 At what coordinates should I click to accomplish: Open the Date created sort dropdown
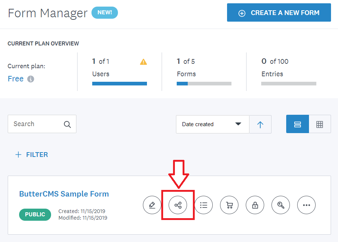(x=212, y=124)
